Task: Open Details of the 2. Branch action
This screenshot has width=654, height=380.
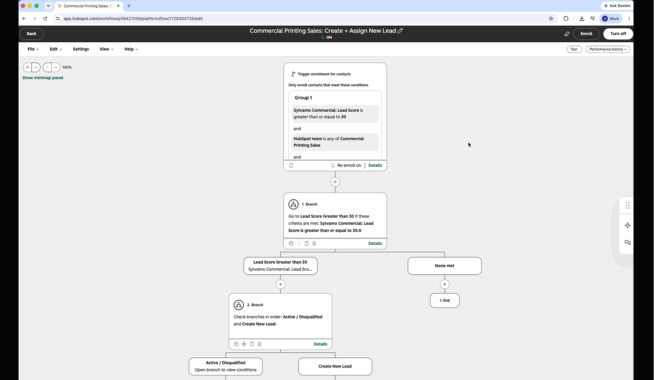Action: point(320,344)
